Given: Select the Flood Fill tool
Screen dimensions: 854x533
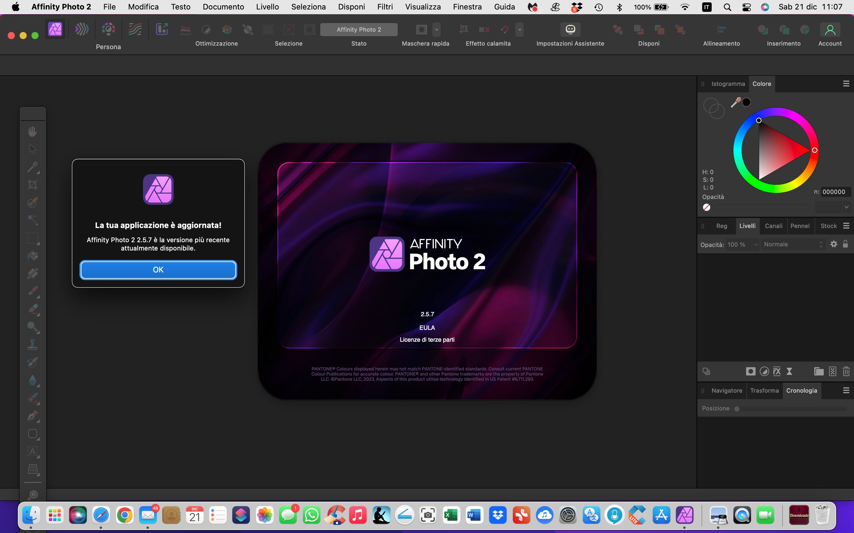Looking at the screenshot, I should click(32, 256).
